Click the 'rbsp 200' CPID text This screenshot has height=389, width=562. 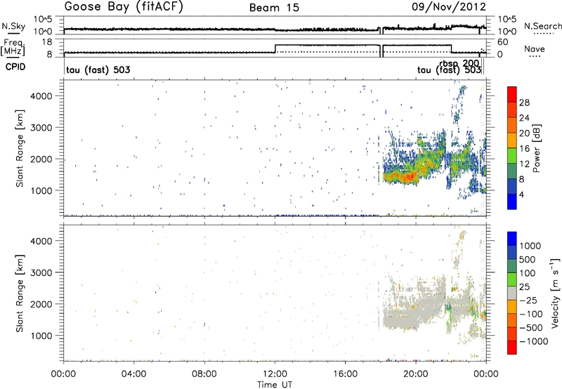pos(459,64)
